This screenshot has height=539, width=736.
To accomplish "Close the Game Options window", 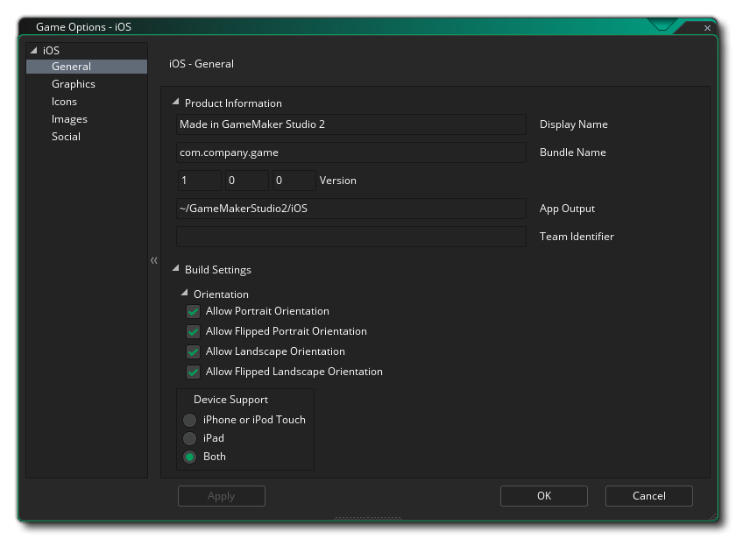I will 707,28.
